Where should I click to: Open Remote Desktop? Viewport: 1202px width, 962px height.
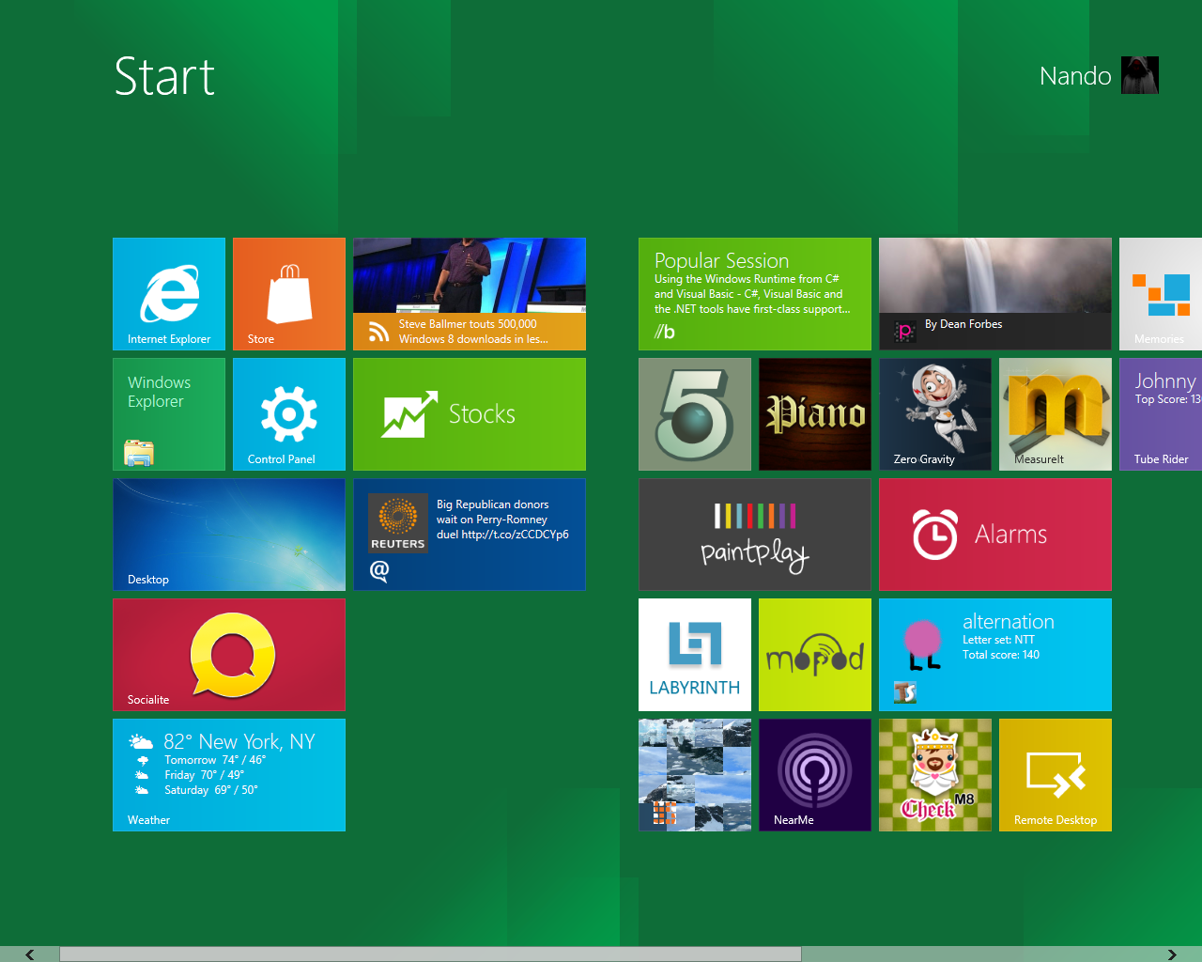(1055, 775)
